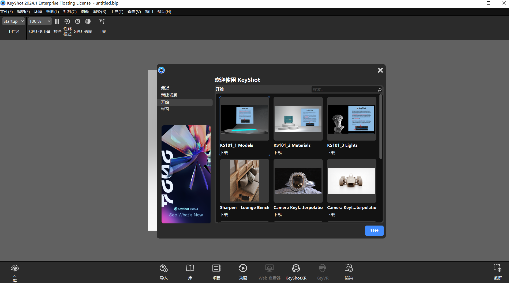Click the KeyShot logo in welcome dialog
This screenshot has width=509, height=283.
tap(162, 70)
